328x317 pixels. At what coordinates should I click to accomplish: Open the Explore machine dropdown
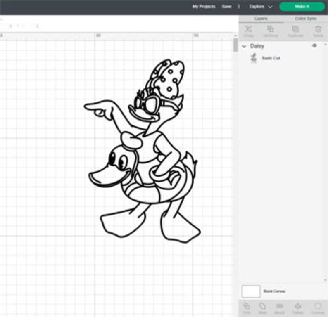pyautogui.click(x=261, y=7)
